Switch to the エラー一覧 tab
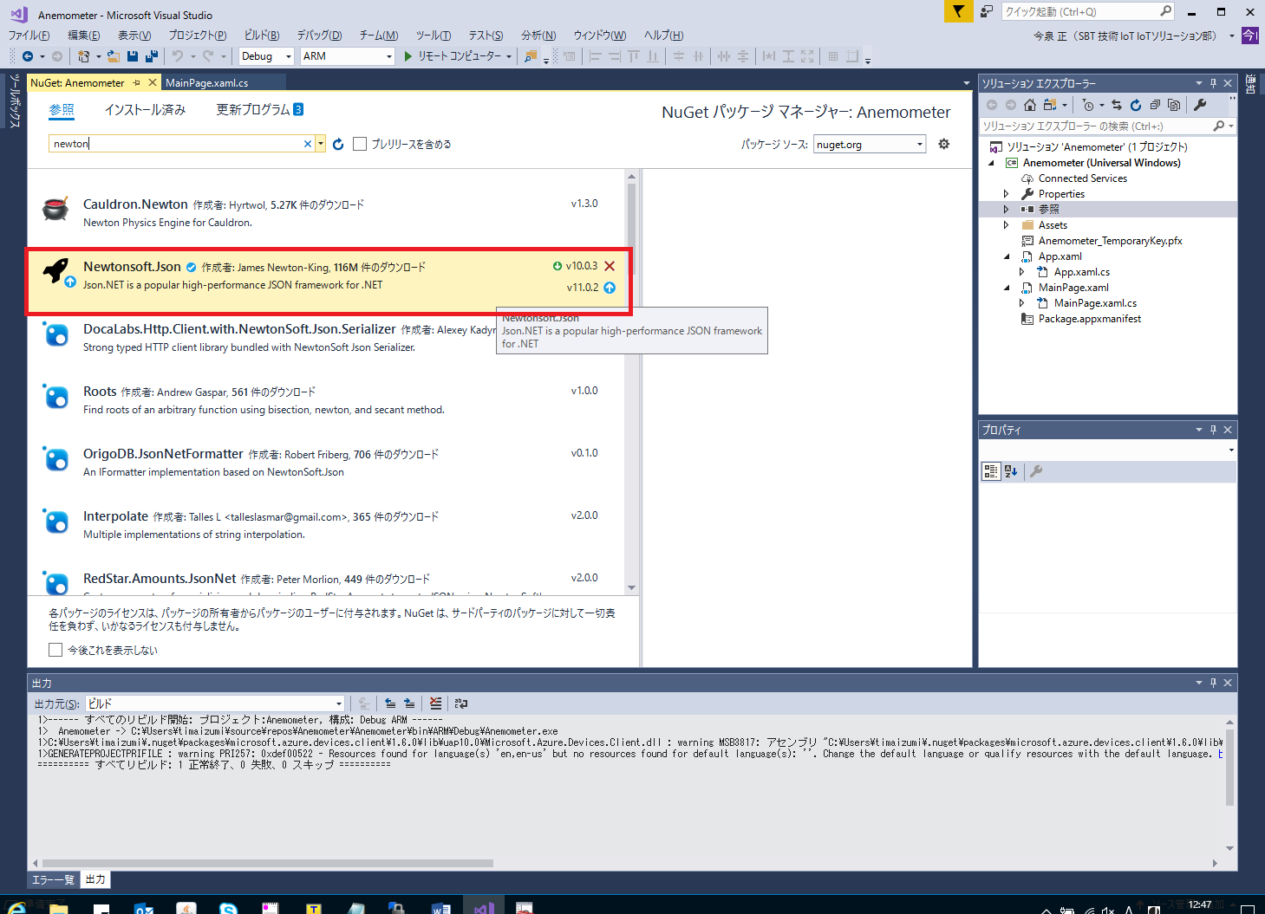1265x914 pixels. coord(53,879)
